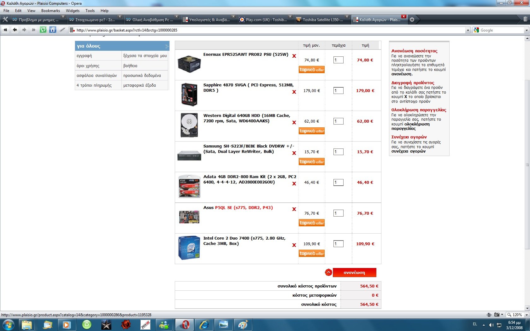This screenshot has width=530, height=331.
Task: Delete the Western Digital 640GB HDD row
Action: click(x=294, y=123)
